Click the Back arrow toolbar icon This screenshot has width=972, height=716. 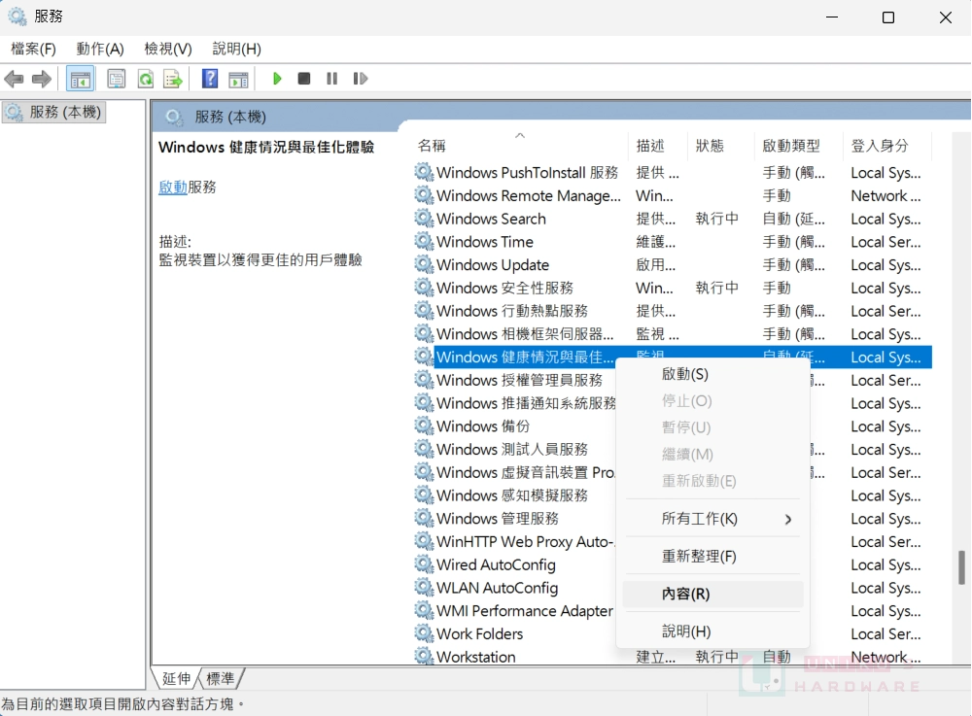coord(14,79)
